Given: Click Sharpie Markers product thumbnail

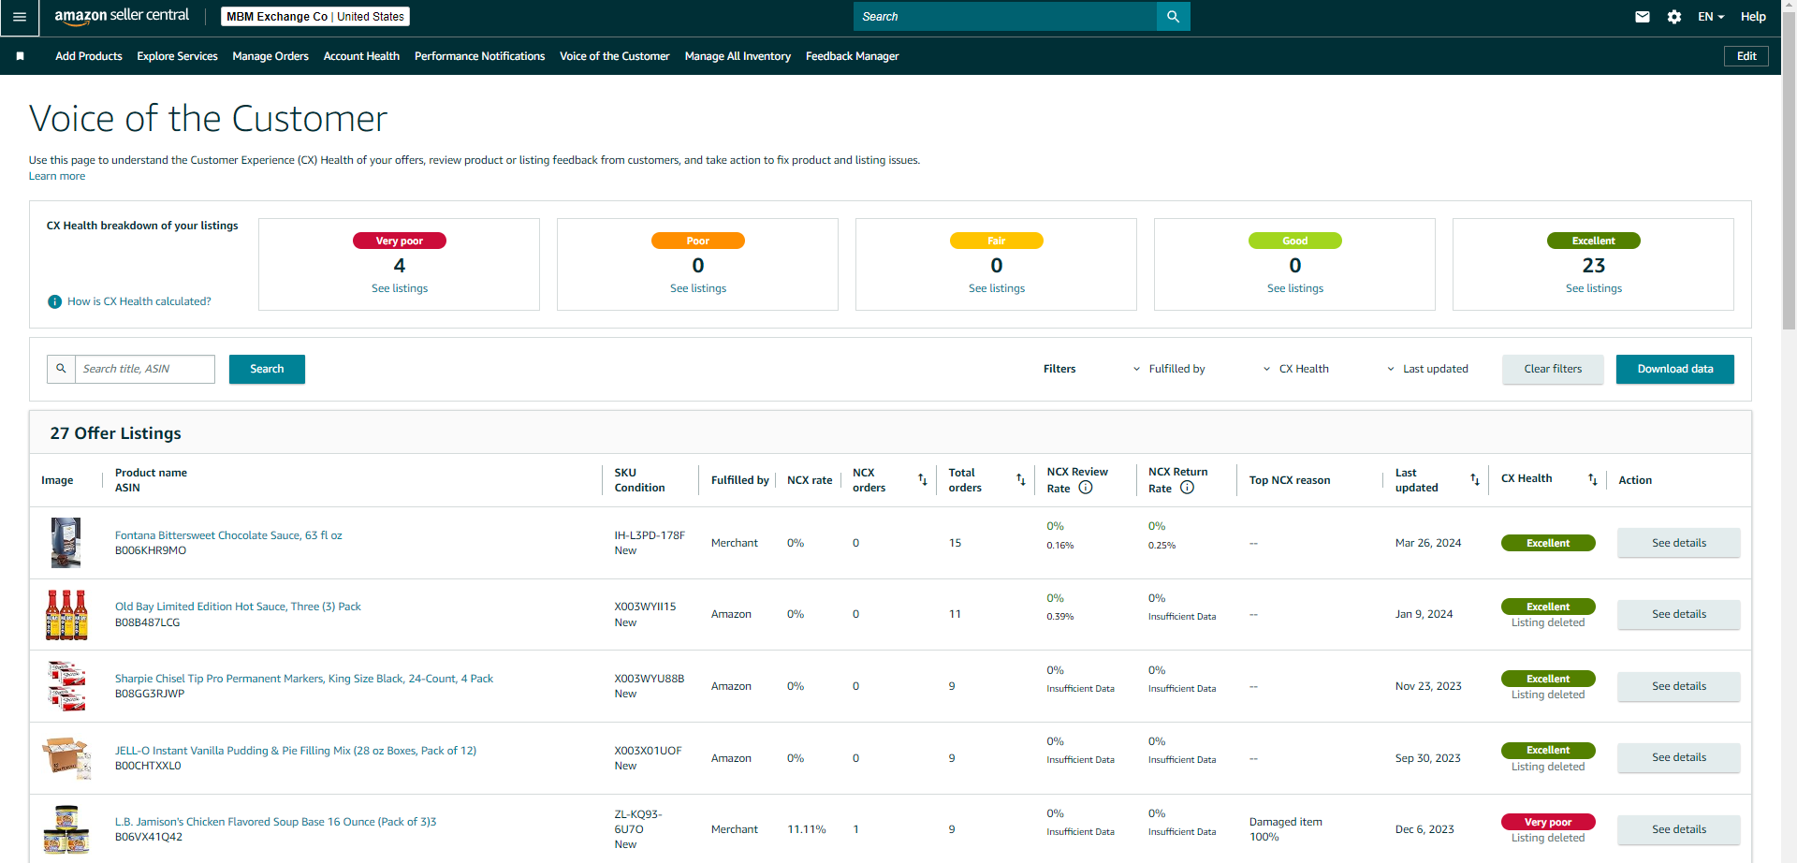Looking at the screenshot, I should pos(66,686).
